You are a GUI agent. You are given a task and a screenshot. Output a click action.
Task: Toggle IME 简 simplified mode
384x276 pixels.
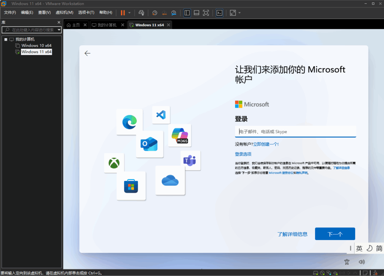point(379,248)
